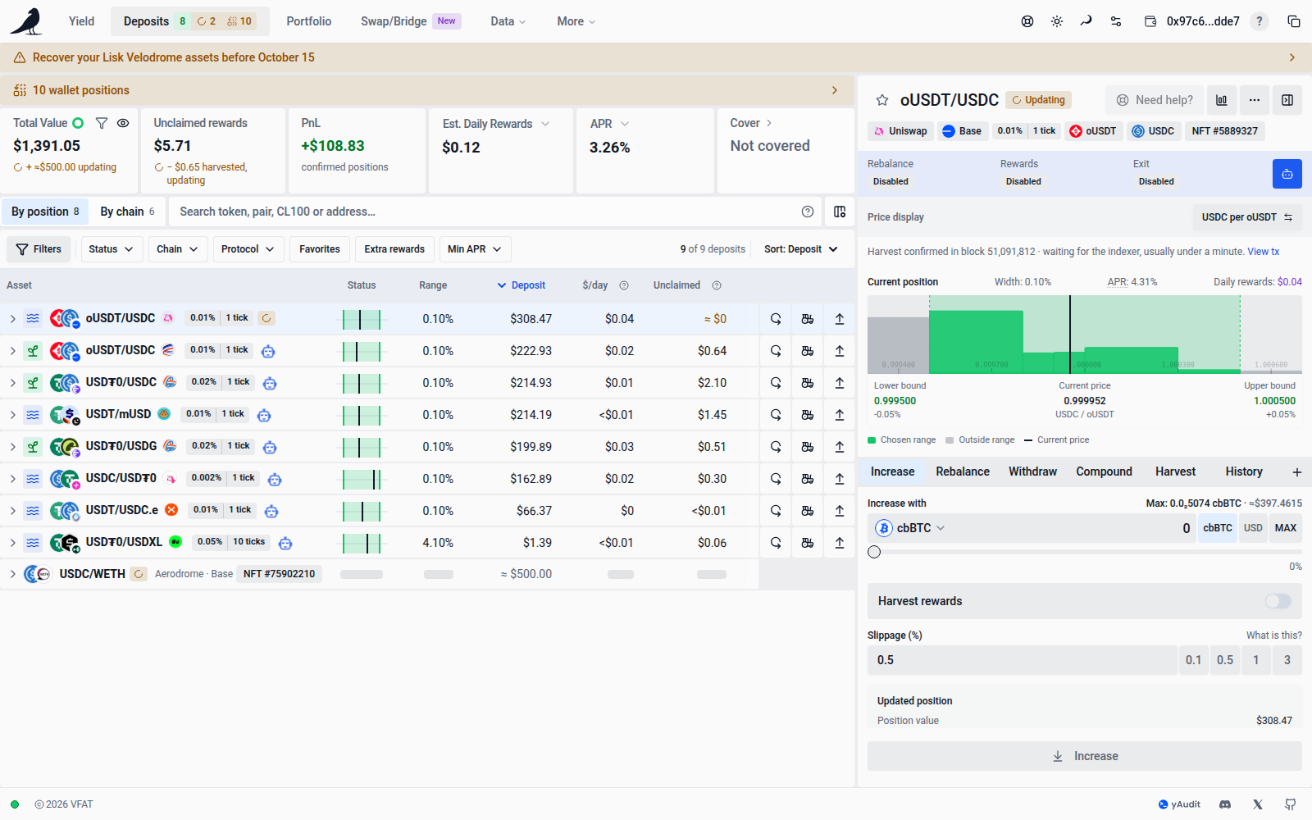Favorite oUSDT/USDC with star icon
Screen dimensions: 1312x820
[882, 100]
